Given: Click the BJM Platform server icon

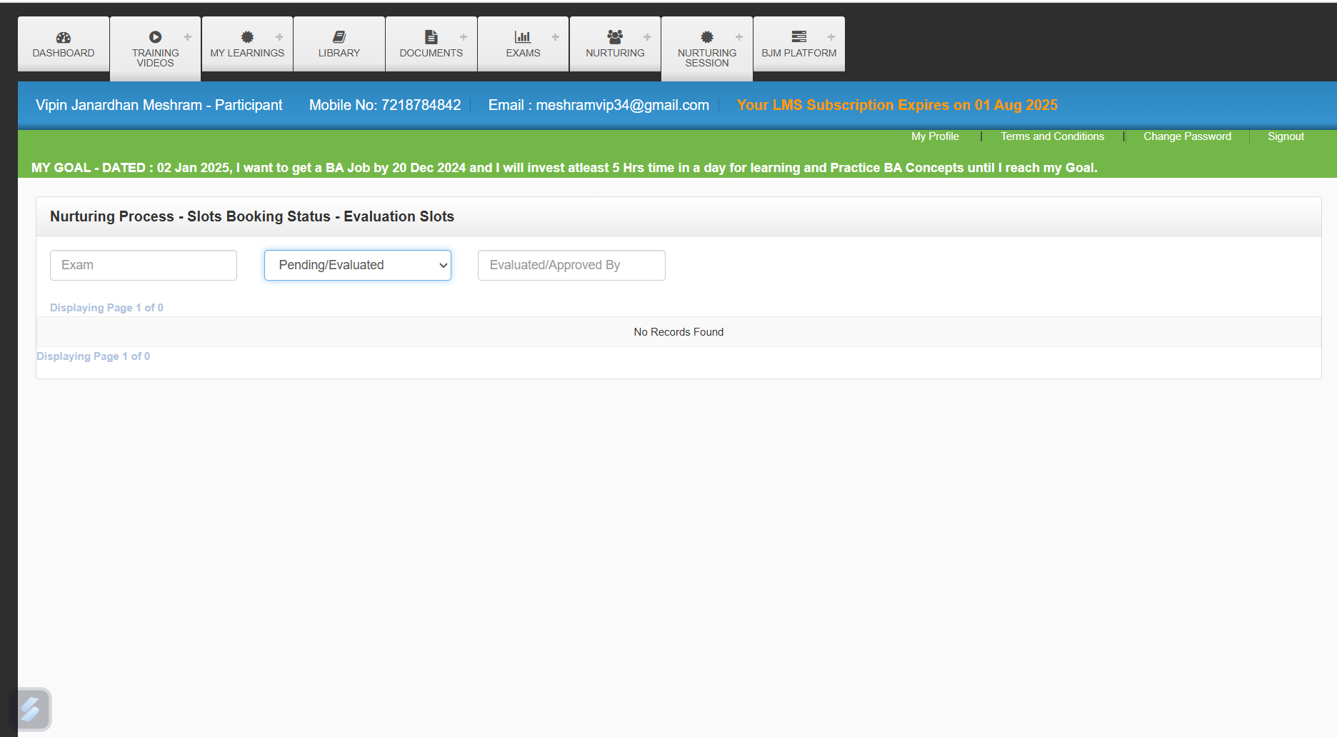Looking at the screenshot, I should pyautogui.click(x=798, y=36).
